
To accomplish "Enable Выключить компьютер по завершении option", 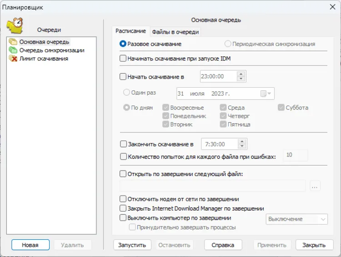I will pyautogui.click(x=123, y=218).
